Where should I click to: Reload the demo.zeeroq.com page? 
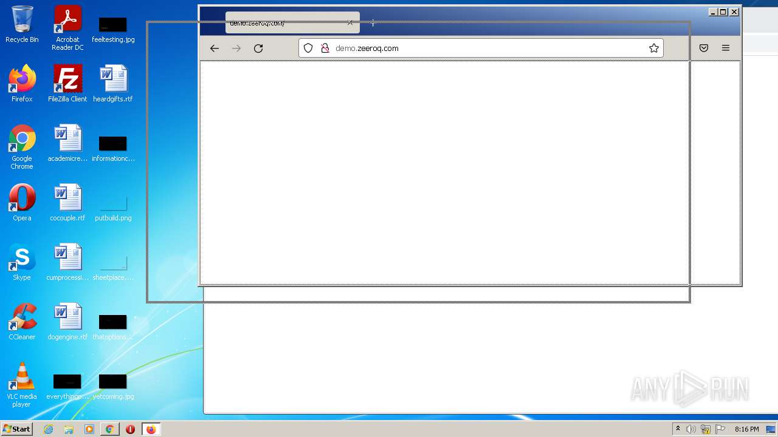pos(258,48)
